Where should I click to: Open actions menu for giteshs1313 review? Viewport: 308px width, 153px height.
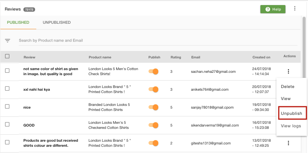289,143
